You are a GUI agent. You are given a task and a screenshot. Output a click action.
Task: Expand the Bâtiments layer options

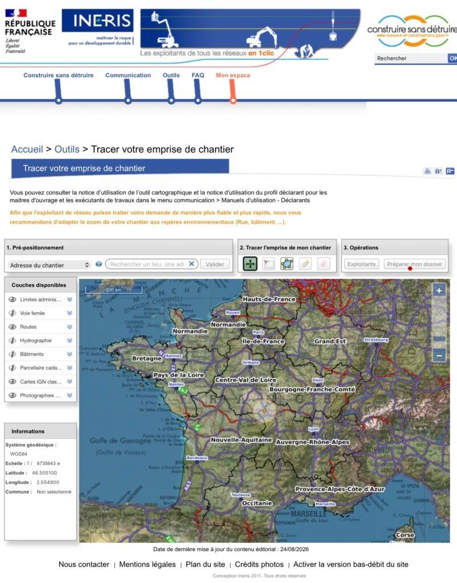[70, 354]
